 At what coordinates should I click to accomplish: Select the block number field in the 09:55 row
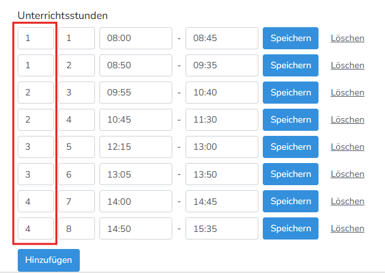35,92
